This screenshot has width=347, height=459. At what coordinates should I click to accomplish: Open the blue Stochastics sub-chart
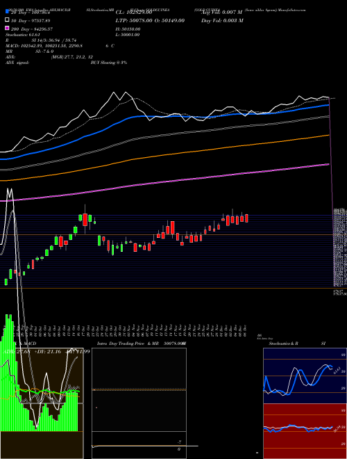coord(305,376)
